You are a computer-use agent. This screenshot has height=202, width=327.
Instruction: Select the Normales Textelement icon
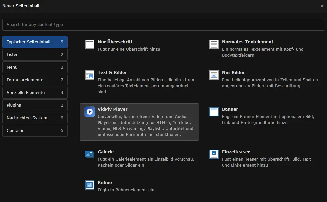click(214, 44)
